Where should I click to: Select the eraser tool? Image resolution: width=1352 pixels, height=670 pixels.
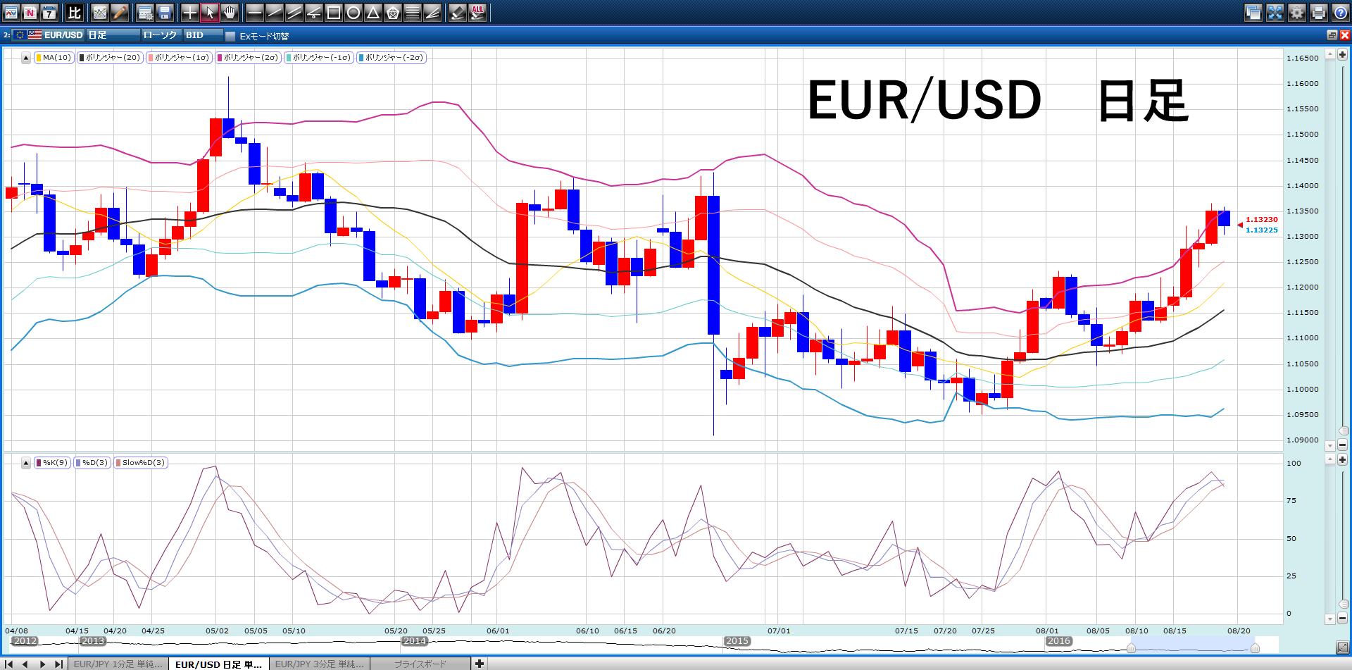click(x=458, y=12)
